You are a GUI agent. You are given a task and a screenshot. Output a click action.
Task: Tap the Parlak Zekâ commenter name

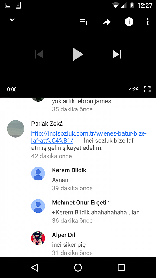pyautogui.click(x=47, y=124)
